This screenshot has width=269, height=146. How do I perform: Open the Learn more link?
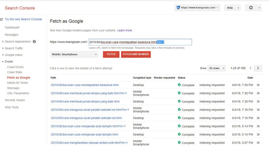pos(124,30)
